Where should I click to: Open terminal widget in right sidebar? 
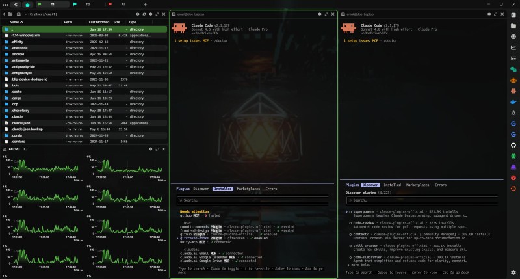click(x=513, y=15)
